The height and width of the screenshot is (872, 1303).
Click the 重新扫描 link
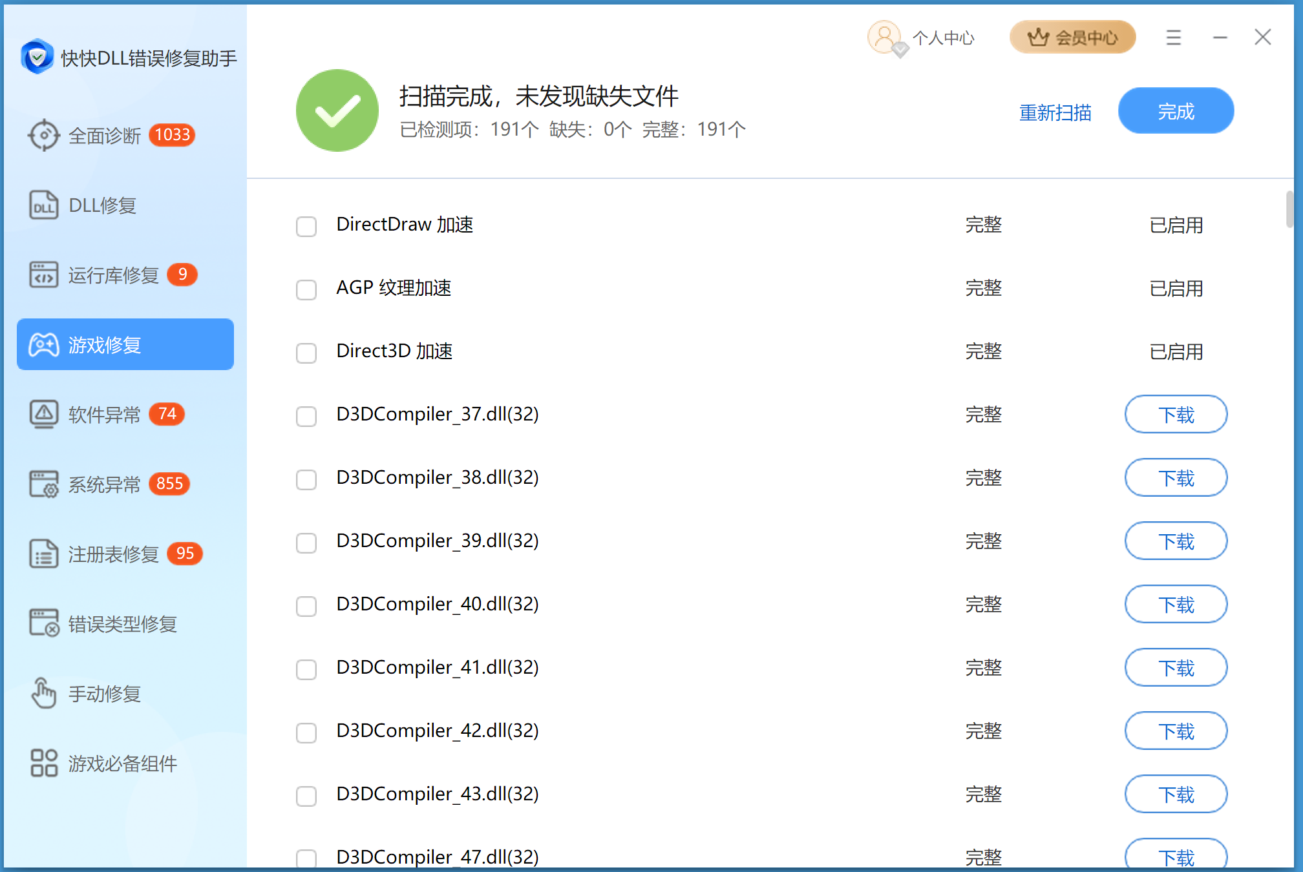coord(1055,113)
